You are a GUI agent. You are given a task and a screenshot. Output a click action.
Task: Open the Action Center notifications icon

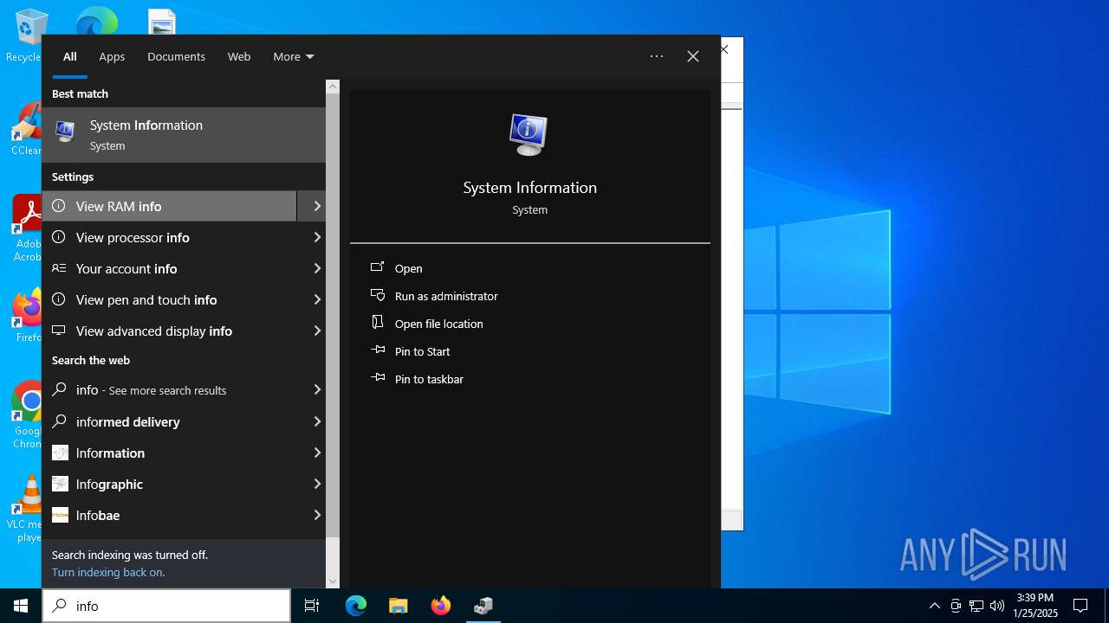tap(1080, 606)
